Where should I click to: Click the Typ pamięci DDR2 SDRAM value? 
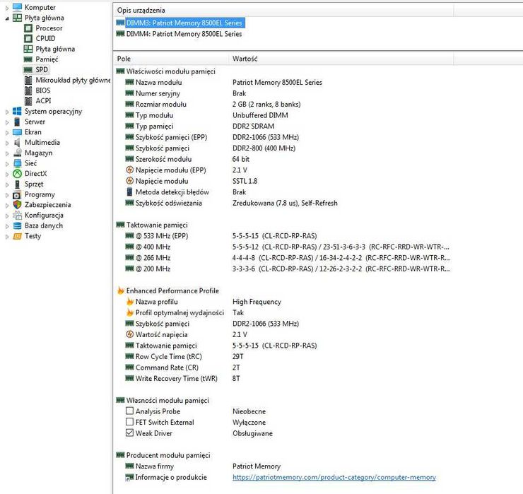click(254, 126)
